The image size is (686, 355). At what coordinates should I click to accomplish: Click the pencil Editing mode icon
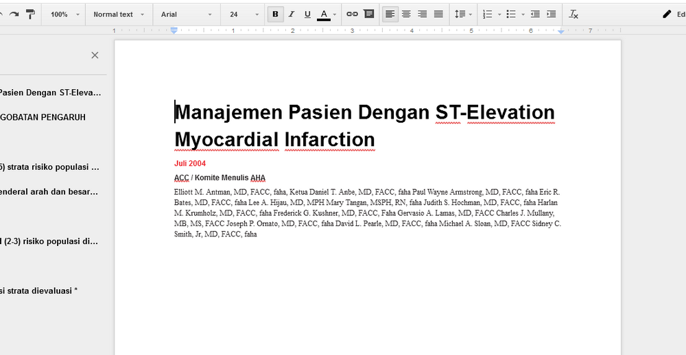667,14
